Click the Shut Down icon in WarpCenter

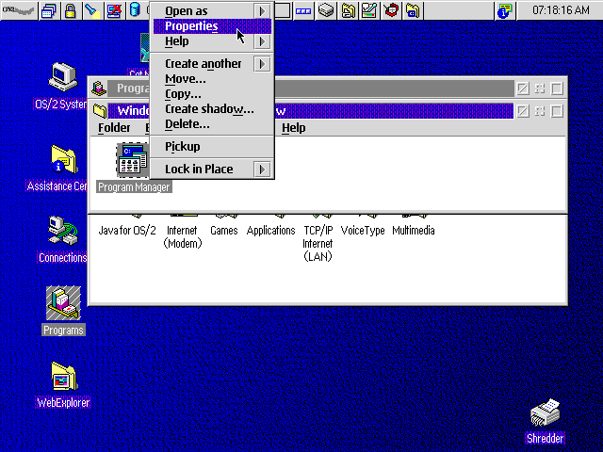[114, 10]
